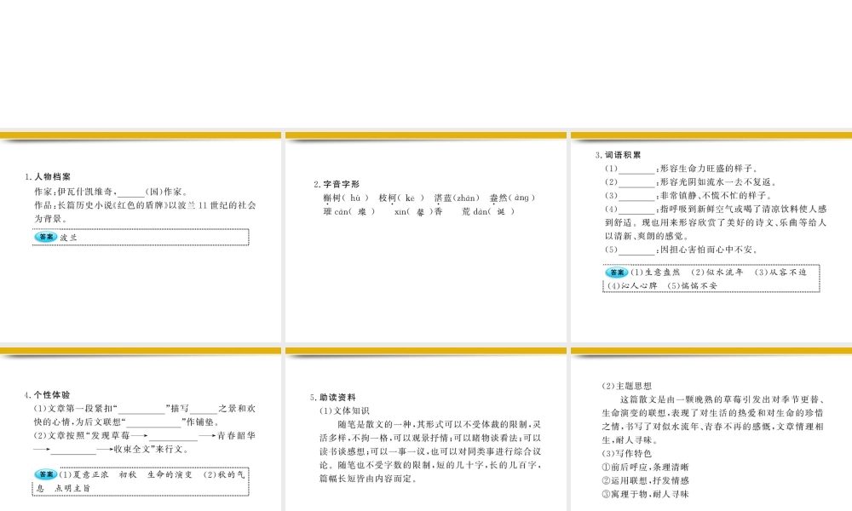Image resolution: width=852 pixels, height=511 pixels.
Task: Click the blank before 因担心害怕而心中不安
Action: point(636,250)
